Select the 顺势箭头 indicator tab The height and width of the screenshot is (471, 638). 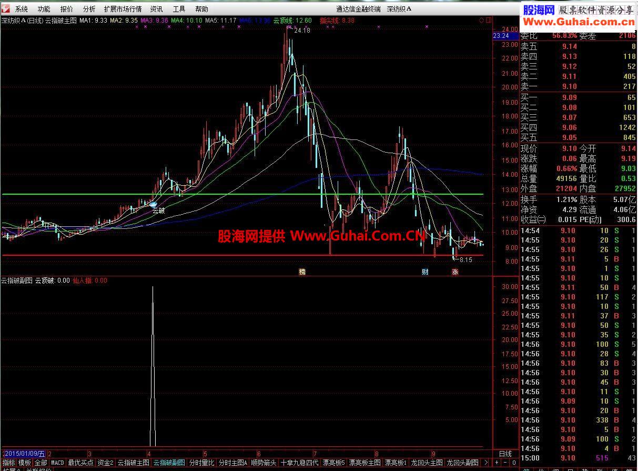point(264,463)
